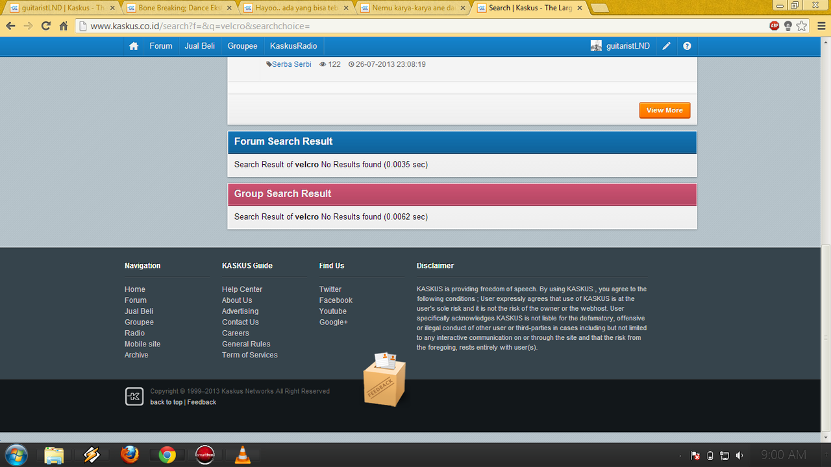Click the Feedback box illustration
The image size is (831, 467).
click(384, 379)
